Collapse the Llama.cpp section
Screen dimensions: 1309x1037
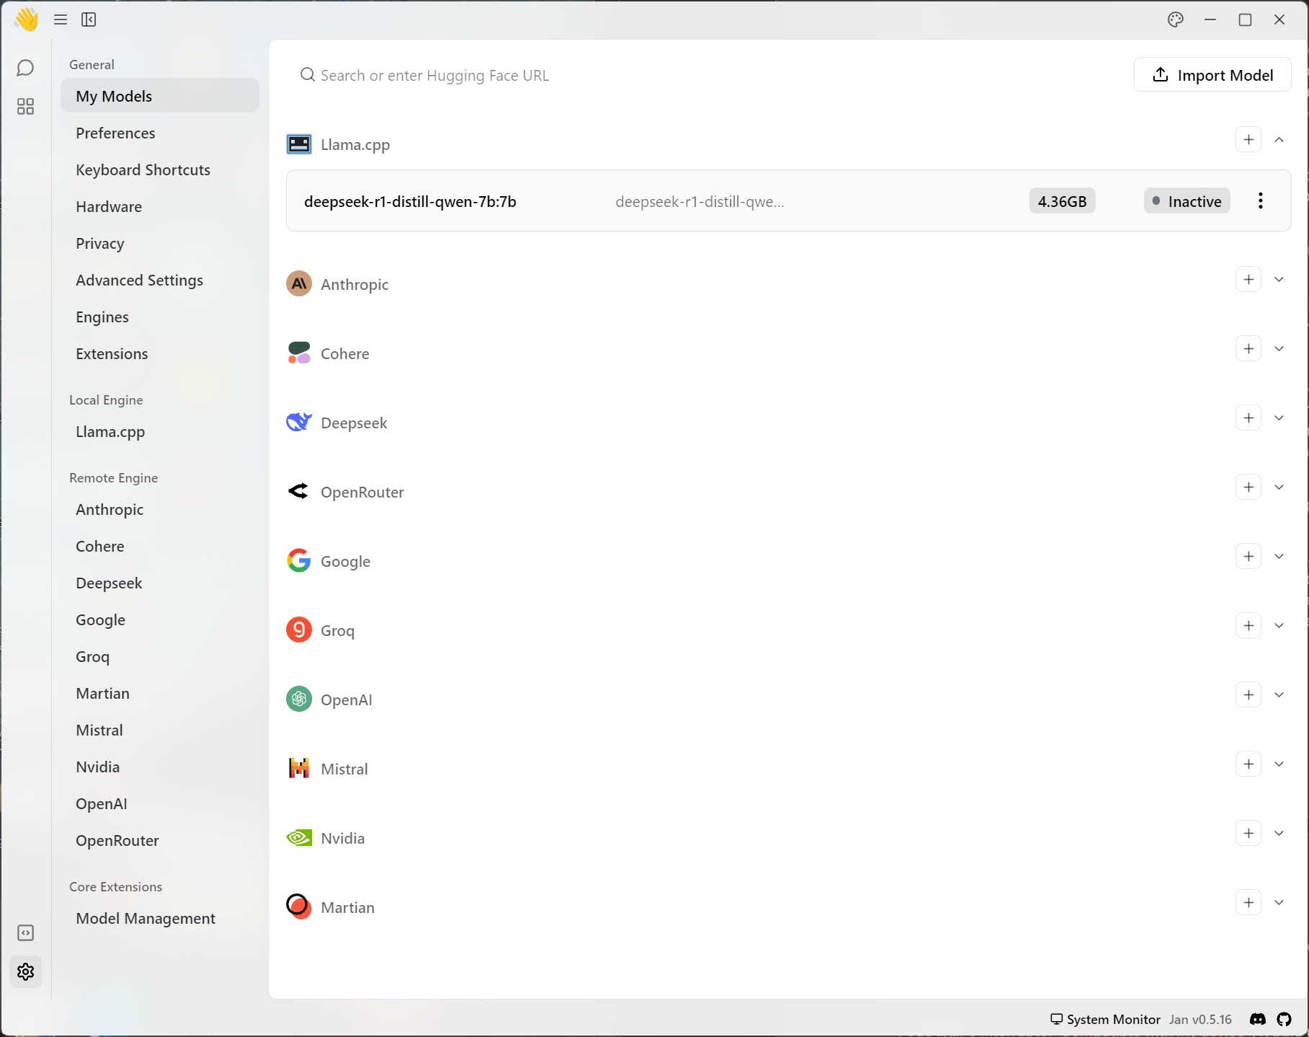click(x=1279, y=139)
